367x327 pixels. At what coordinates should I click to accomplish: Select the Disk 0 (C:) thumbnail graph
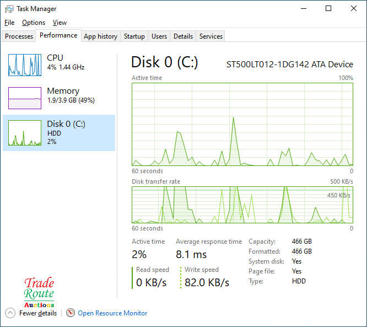[25, 132]
